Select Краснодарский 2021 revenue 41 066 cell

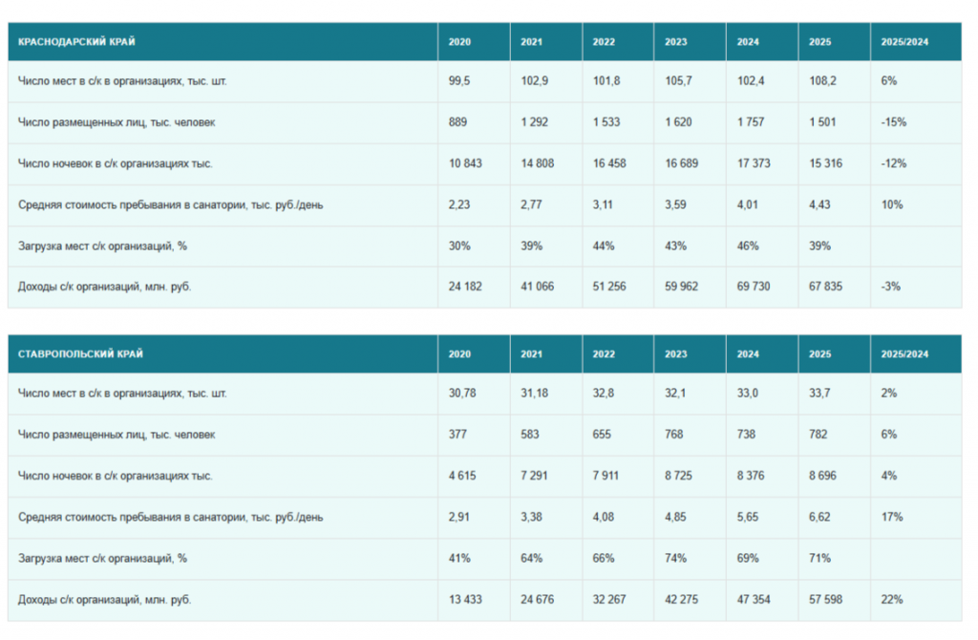point(537,287)
